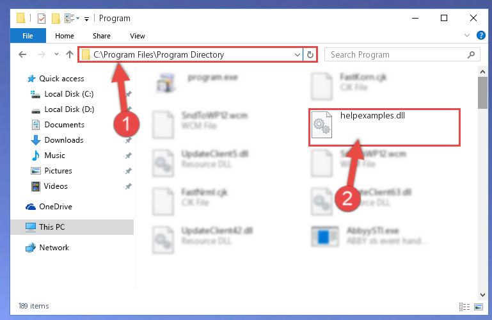Open Customize Quick Access Toolbar dropdown
Viewport: 492px width, 320px height.
point(86,19)
